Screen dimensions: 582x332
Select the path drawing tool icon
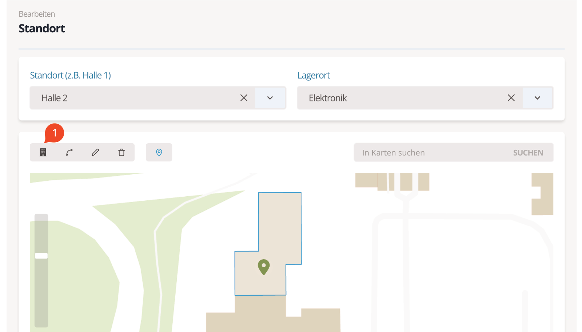click(69, 152)
